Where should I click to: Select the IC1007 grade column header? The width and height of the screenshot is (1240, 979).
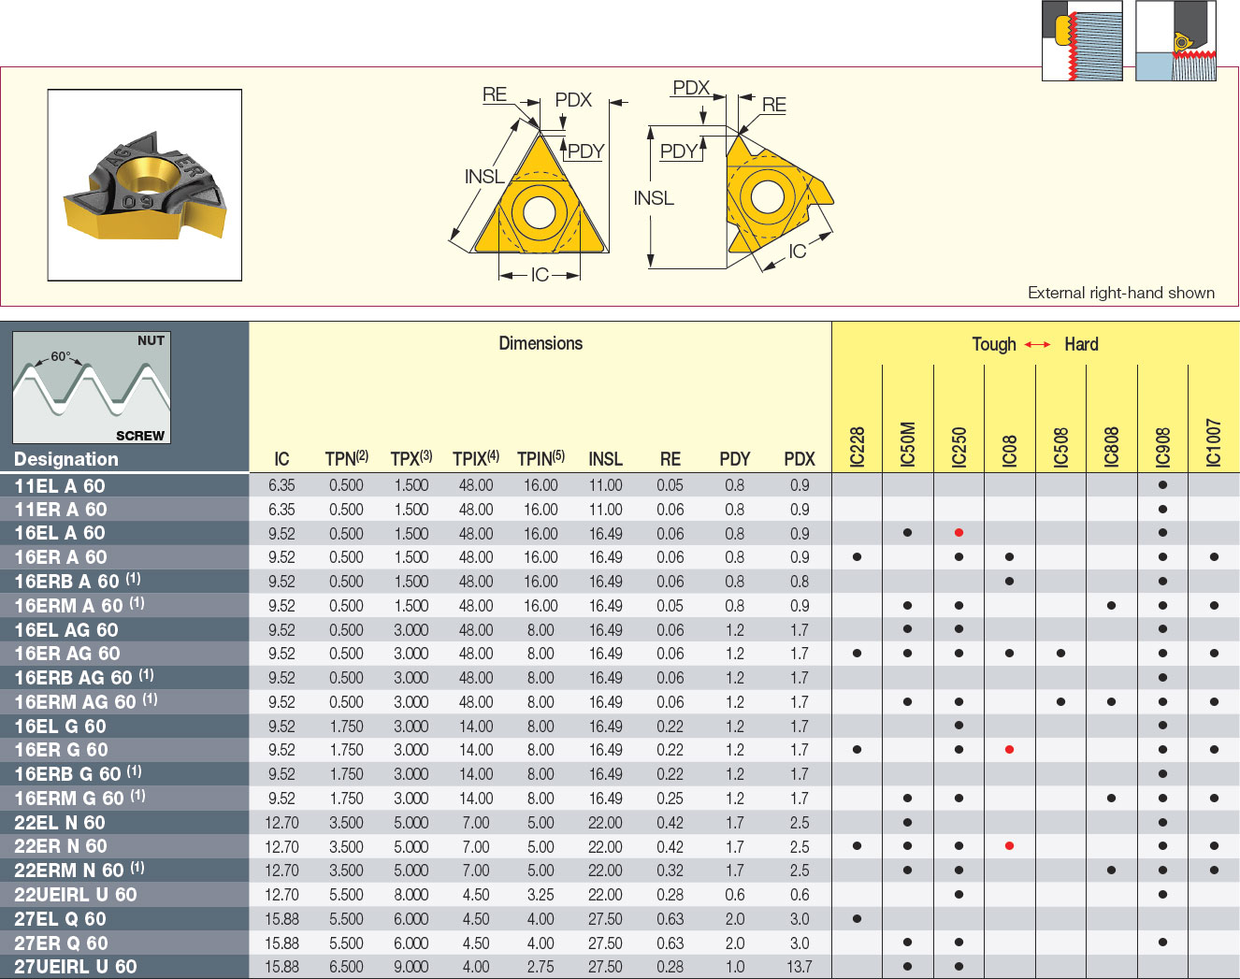point(1213,442)
